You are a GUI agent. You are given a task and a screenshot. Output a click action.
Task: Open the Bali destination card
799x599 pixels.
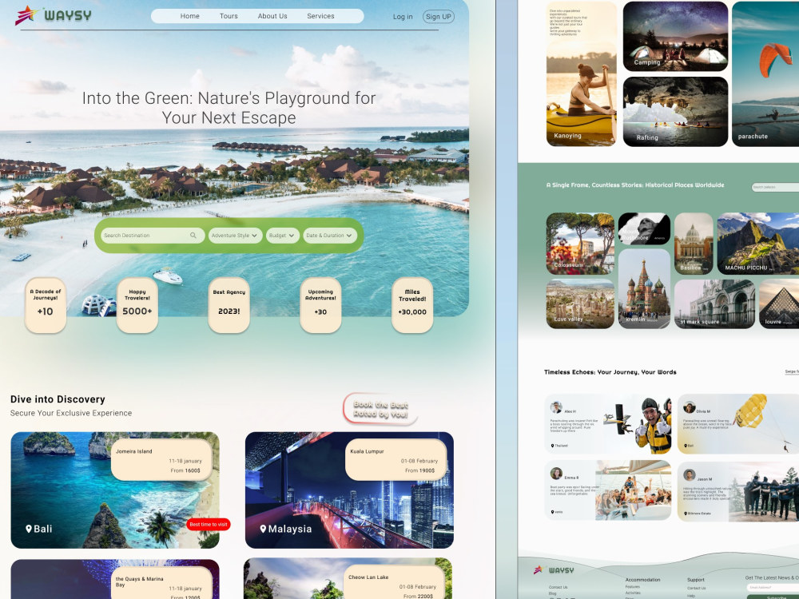point(115,490)
